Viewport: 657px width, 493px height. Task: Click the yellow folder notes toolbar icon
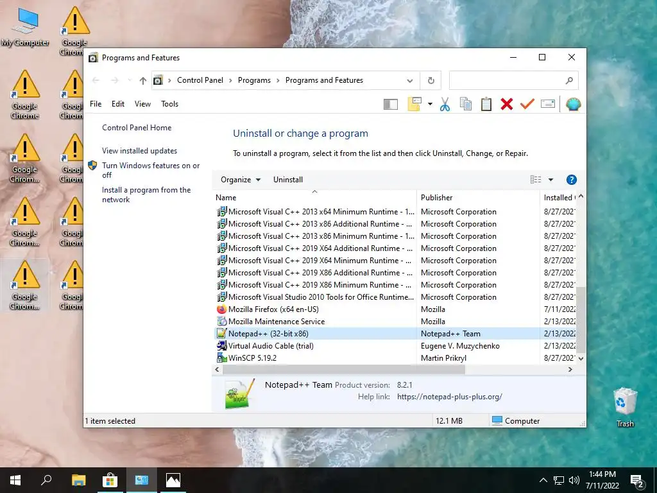pos(414,104)
